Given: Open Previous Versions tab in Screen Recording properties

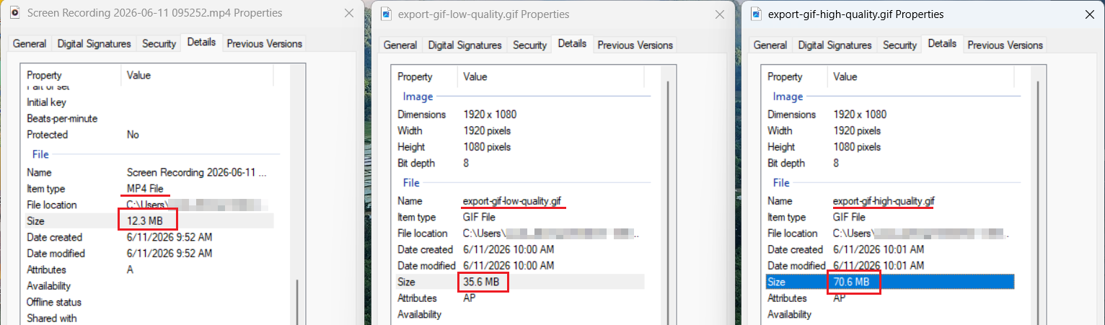Looking at the screenshot, I should pos(265,43).
